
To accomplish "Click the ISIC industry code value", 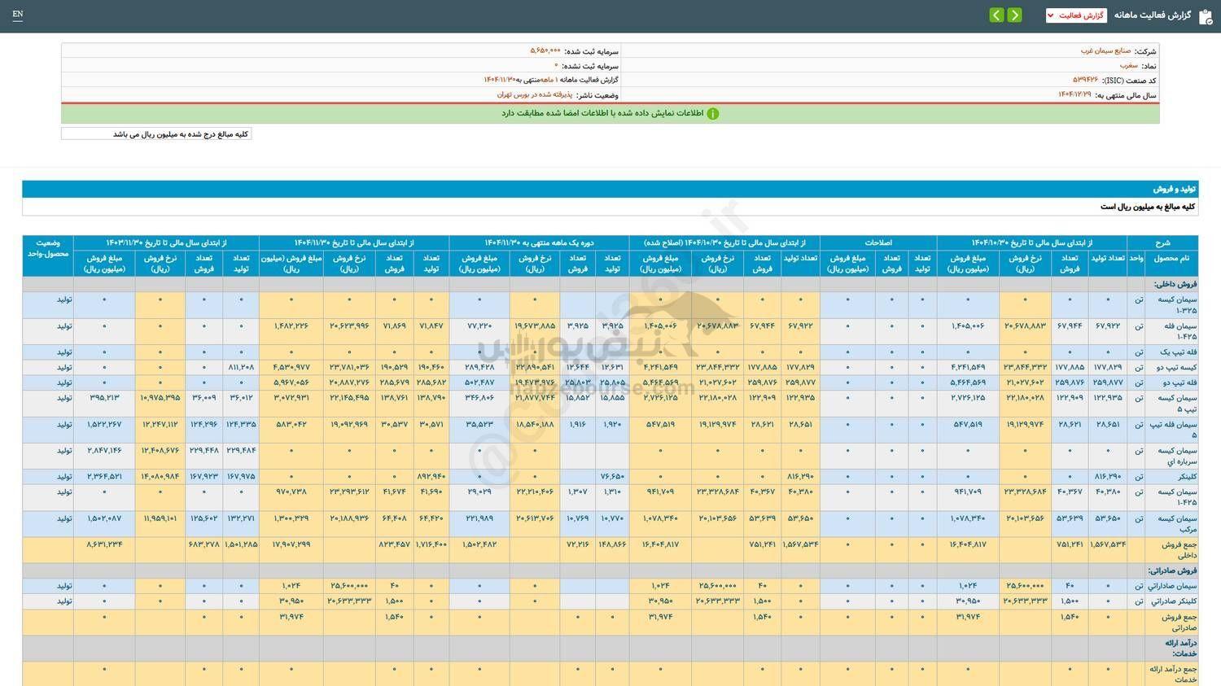I will (1085, 80).
